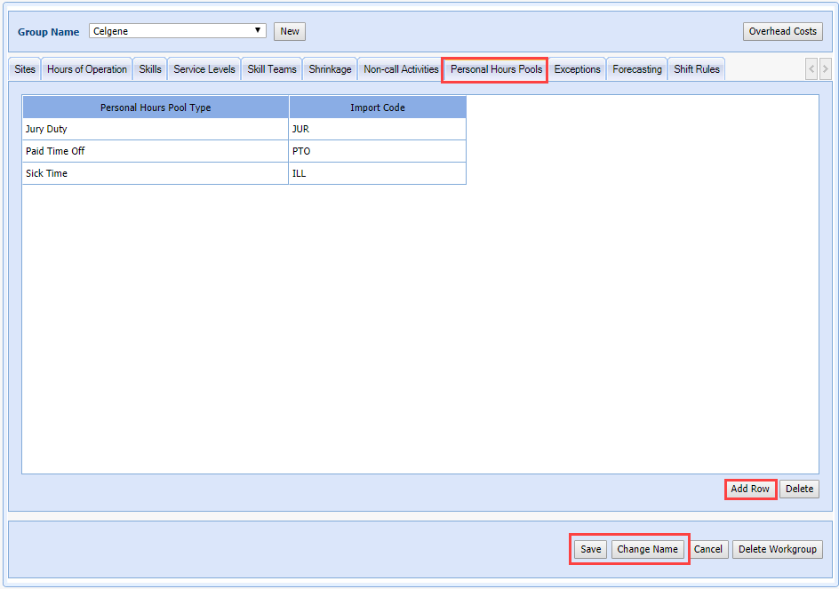Switch to the Shrinkage tab
The image size is (839, 589).
[x=330, y=69]
